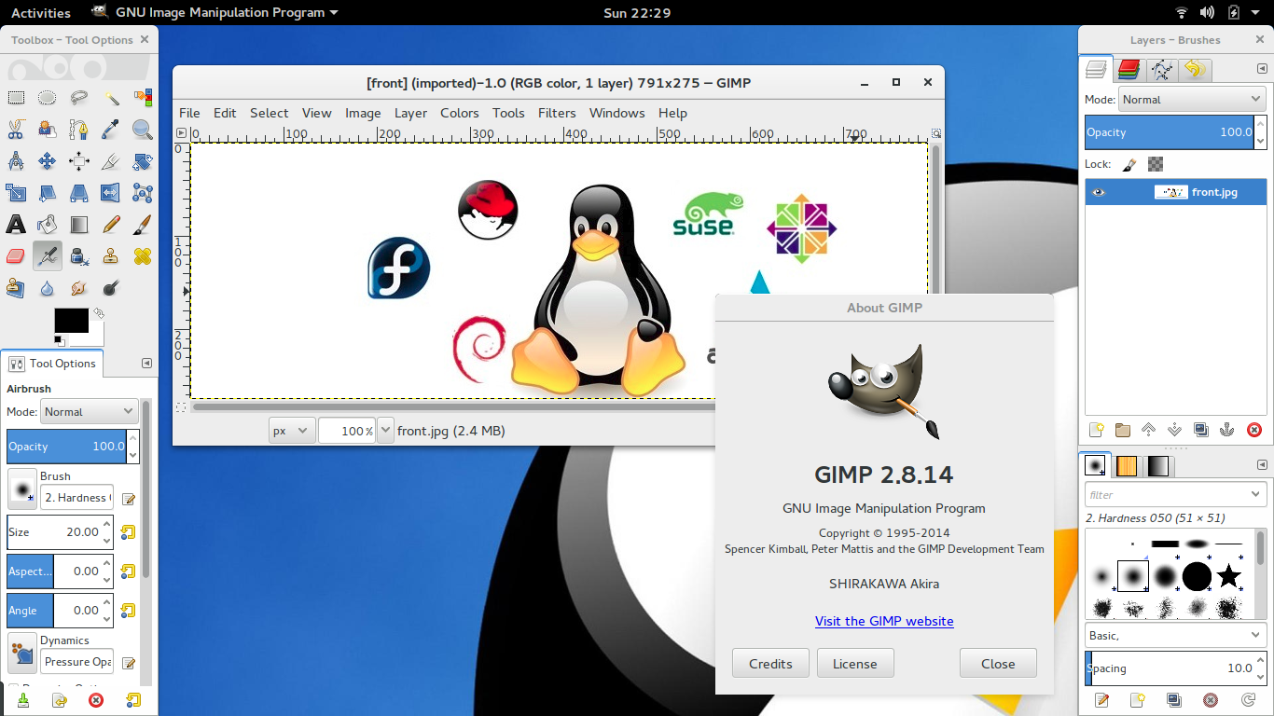
Task: Select the Ink tool
Action: tap(79, 256)
